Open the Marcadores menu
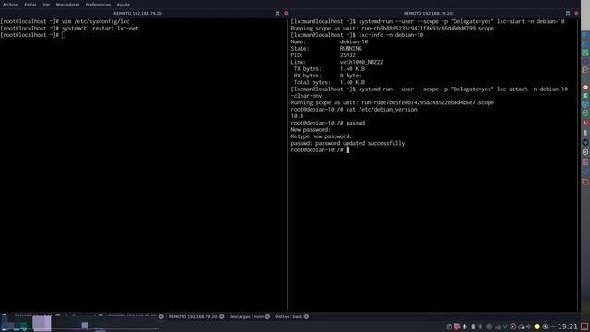590x332 pixels. pos(67,5)
